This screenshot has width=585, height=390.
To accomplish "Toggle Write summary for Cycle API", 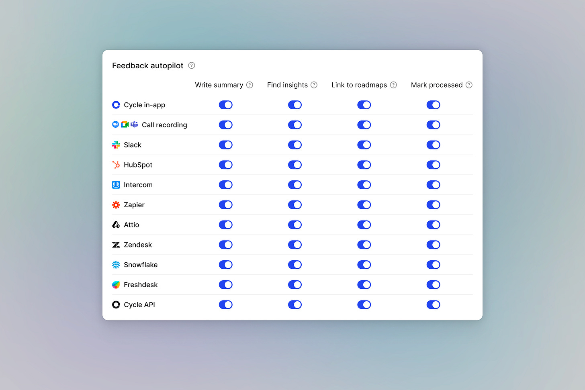I will 226,305.
